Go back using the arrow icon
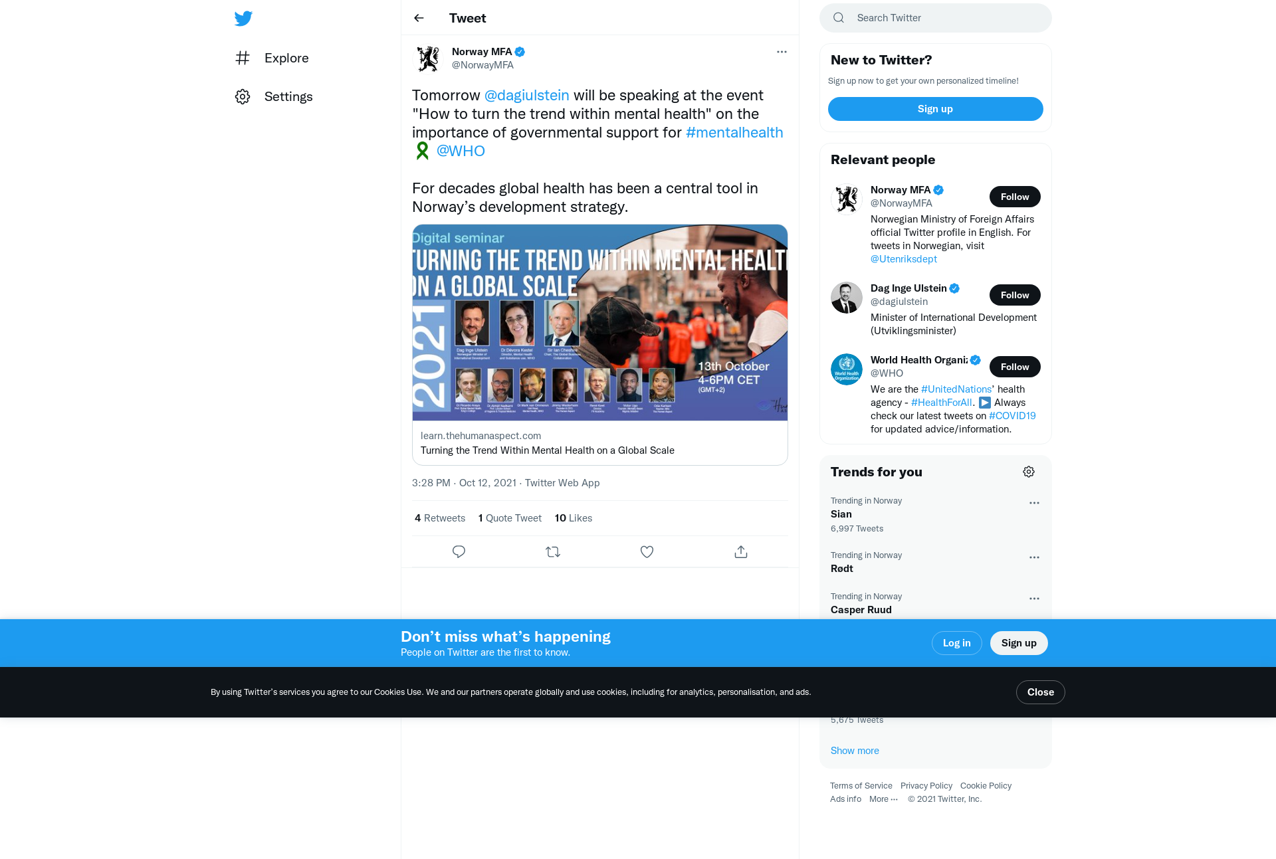 (419, 18)
